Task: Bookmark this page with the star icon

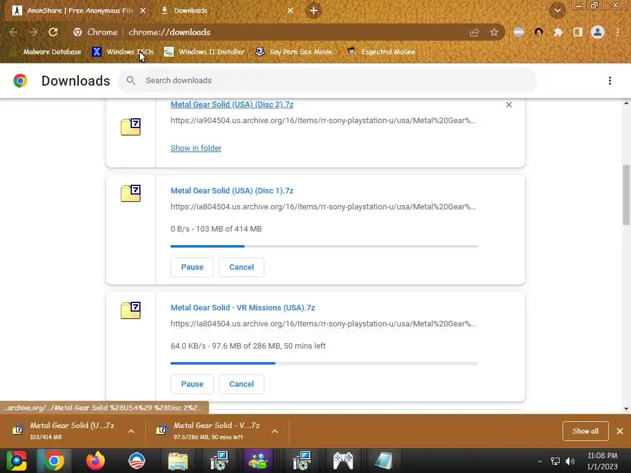Action: click(x=494, y=32)
